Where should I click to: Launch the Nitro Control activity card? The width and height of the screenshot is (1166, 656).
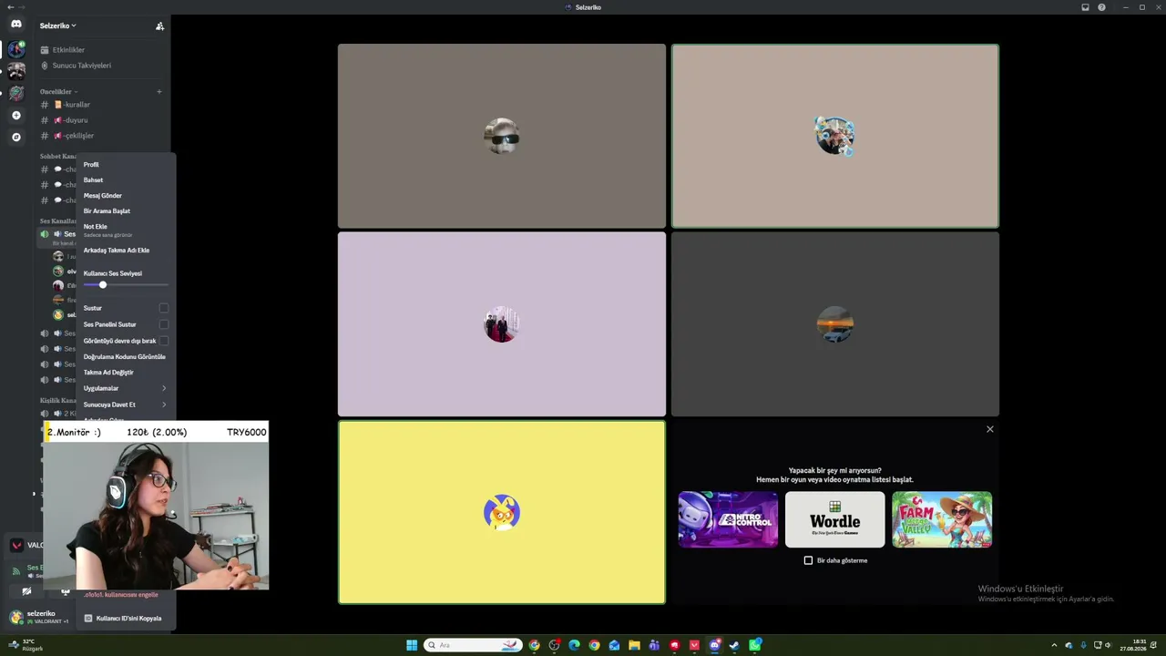pos(728,519)
